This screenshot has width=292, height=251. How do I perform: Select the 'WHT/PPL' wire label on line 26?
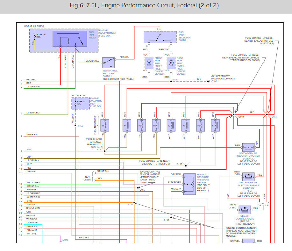coord(32,234)
